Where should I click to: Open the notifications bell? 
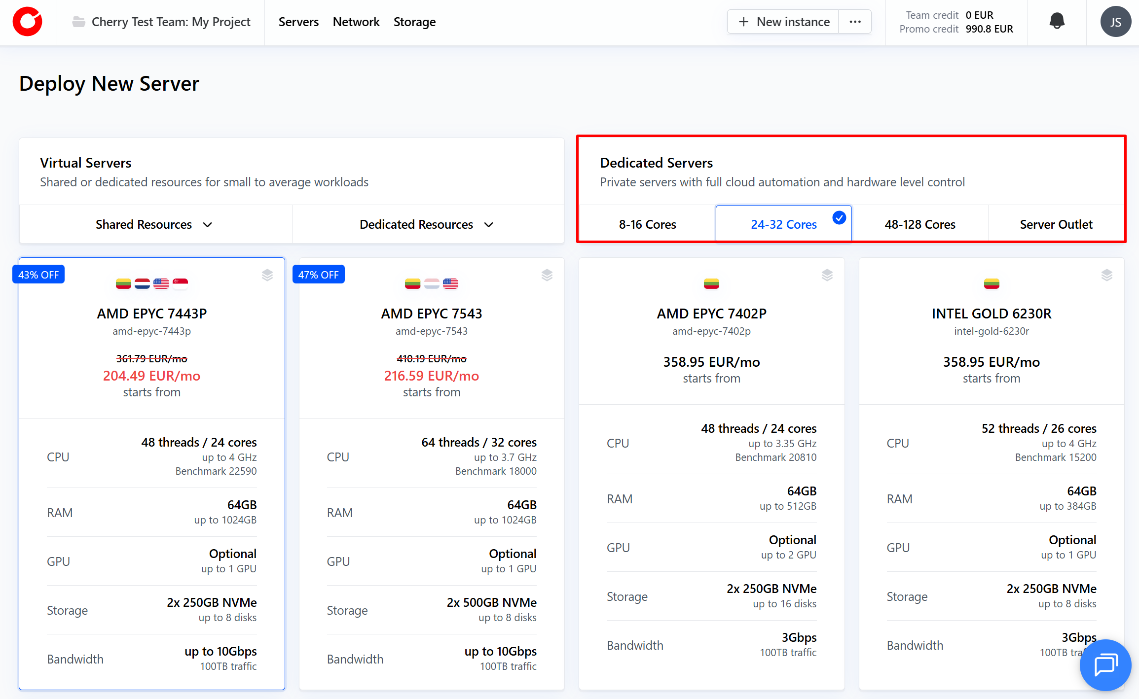coord(1057,21)
